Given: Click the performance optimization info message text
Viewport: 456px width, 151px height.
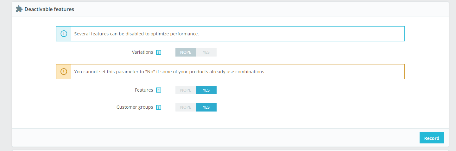Looking at the screenshot, I should point(136,33).
